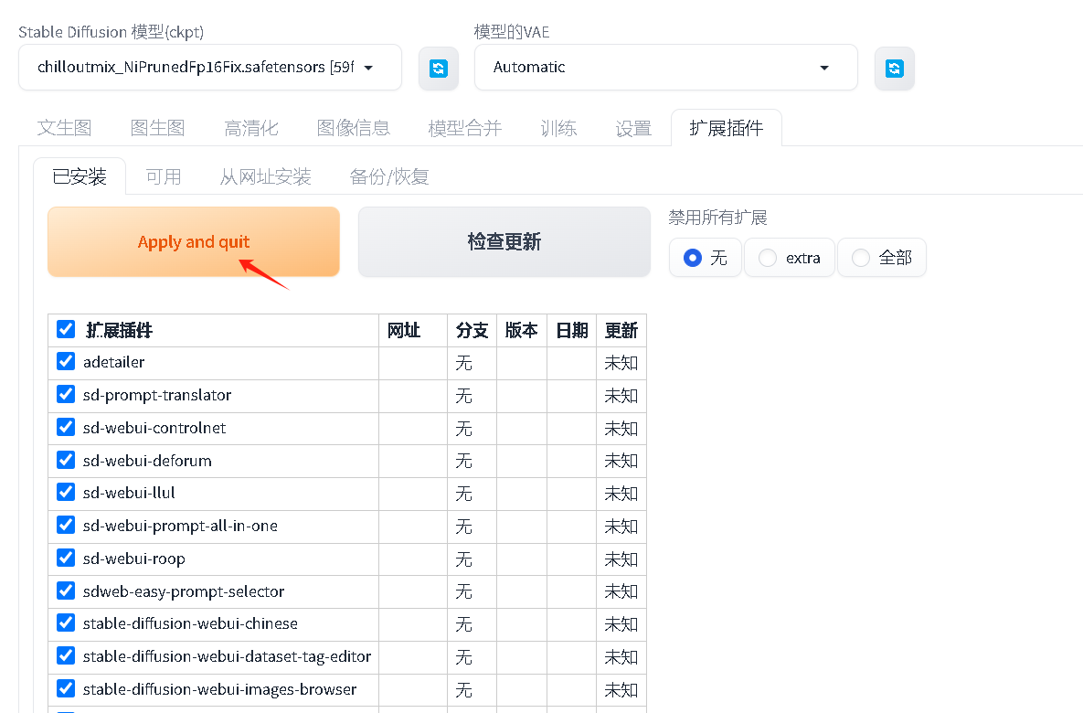Screen dimensions: 1083x713
Task: Uncheck the sd-webui-roop checkbox
Action: click(66, 558)
